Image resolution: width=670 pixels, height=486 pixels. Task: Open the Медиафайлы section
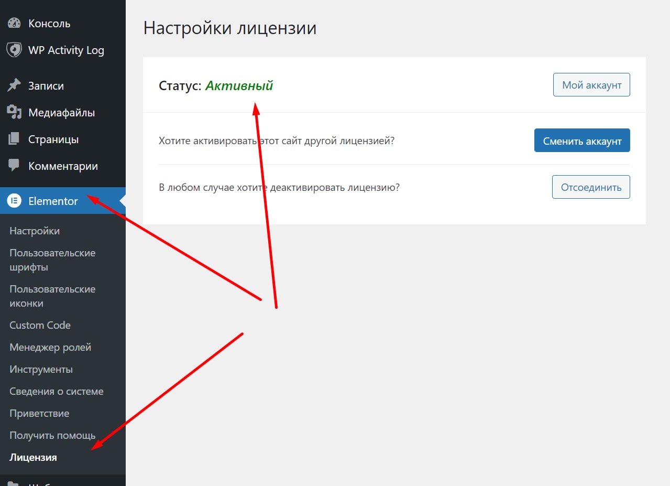pos(63,112)
